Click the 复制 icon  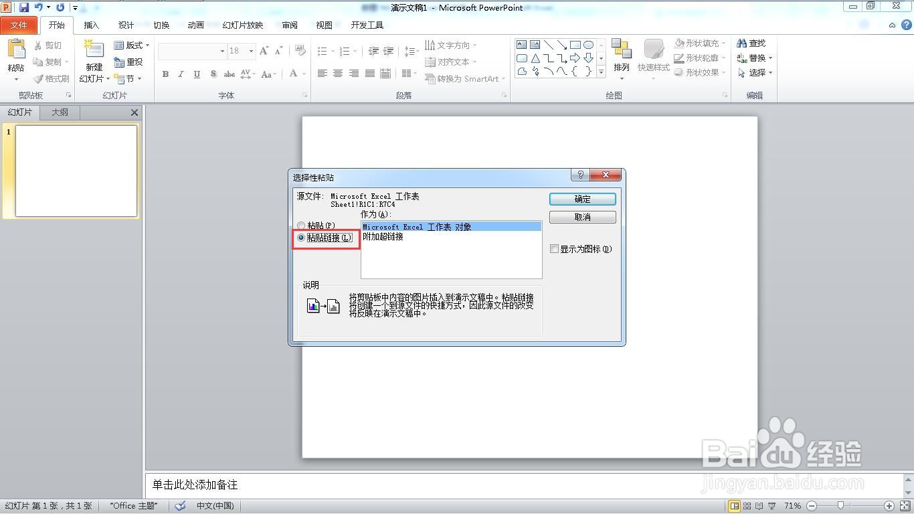(x=38, y=62)
